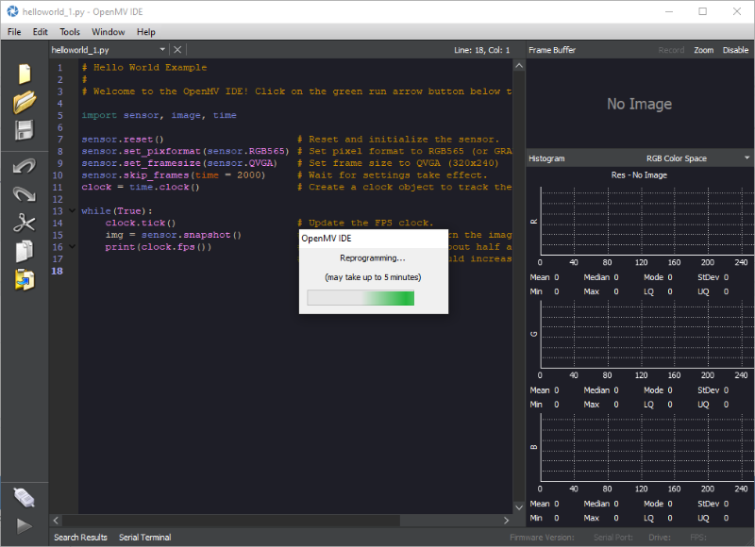Open the Tools menu

tap(70, 32)
